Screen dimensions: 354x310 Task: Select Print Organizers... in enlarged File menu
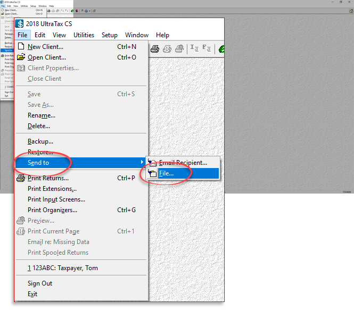point(81,210)
